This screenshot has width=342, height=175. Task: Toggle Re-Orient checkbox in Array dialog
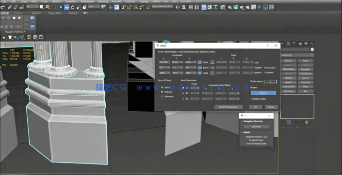(x=265, y=68)
